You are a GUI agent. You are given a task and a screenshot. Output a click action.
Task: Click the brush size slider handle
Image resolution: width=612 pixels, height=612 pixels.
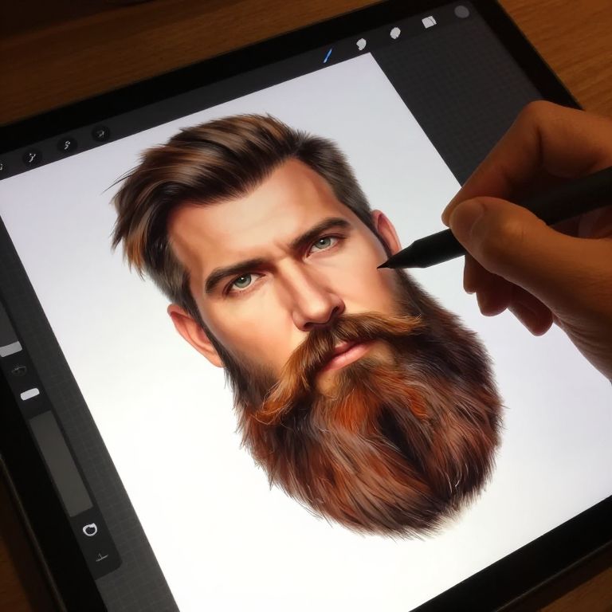(10, 348)
